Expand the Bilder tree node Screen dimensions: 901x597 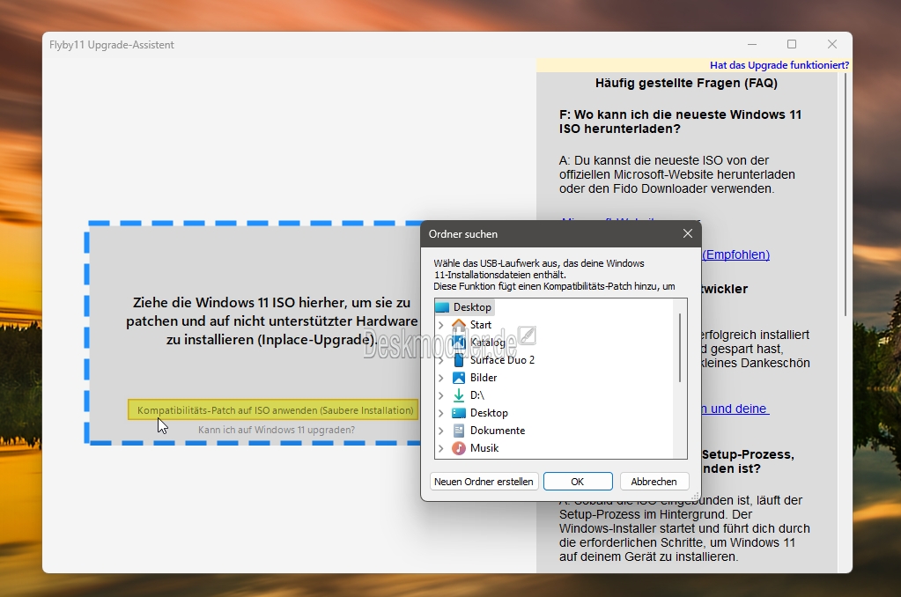coord(440,378)
